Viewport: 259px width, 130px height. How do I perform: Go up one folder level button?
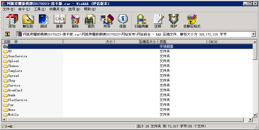click(x=7, y=34)
